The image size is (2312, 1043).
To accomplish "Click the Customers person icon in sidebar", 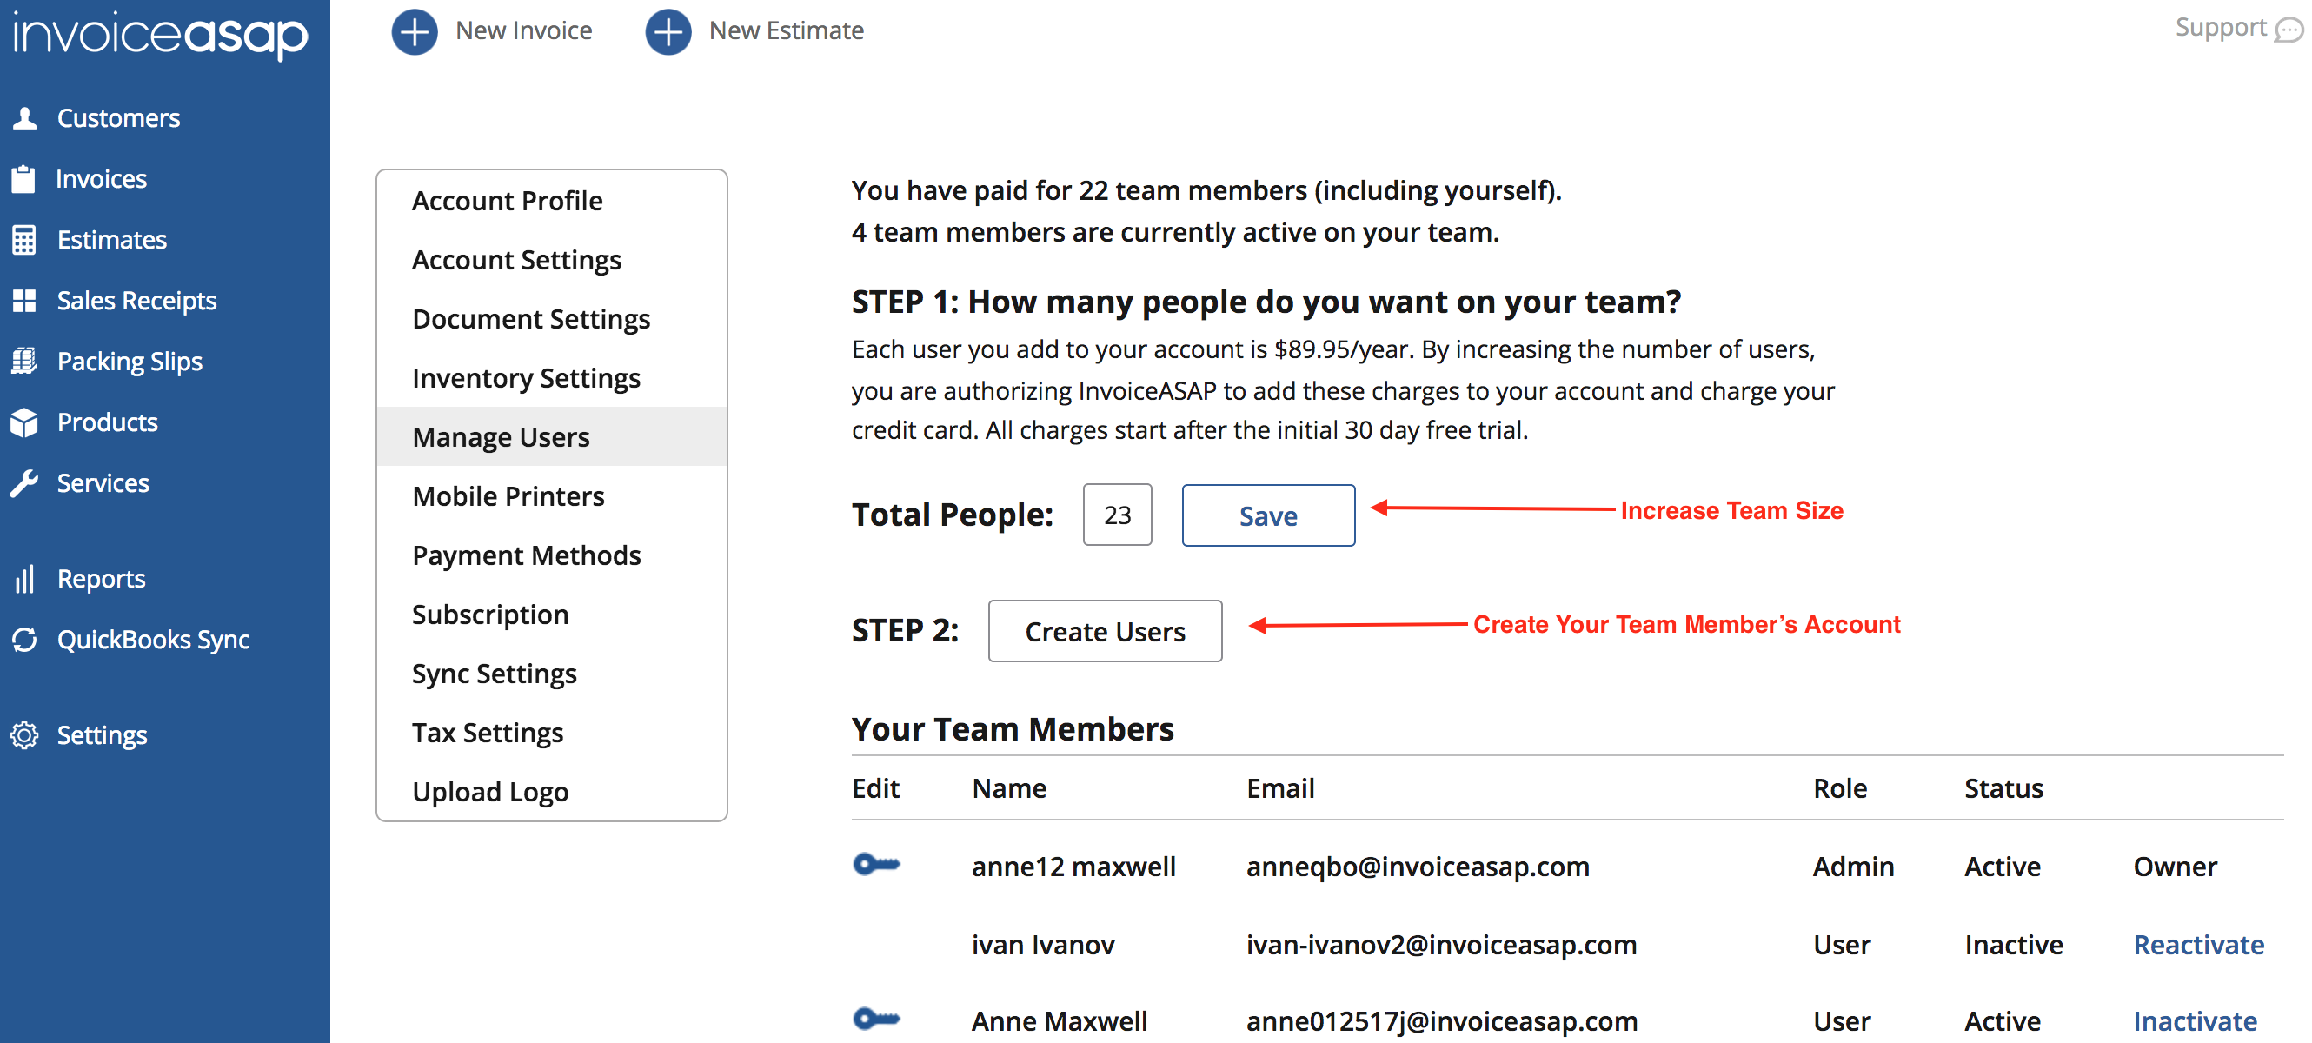I will click(x=25, y=117).
